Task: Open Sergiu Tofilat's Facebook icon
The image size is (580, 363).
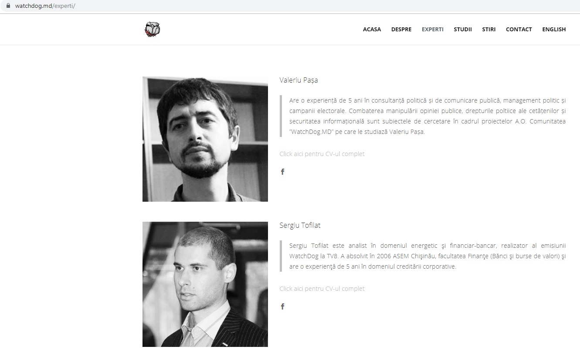Action: [x=282, y=306]
